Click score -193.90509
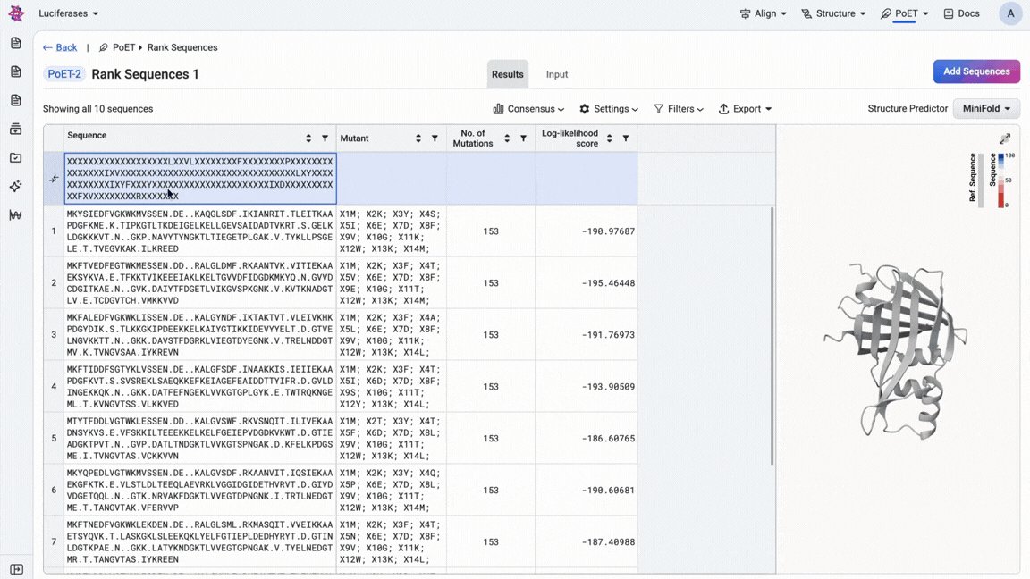The width and height of the screenshot is (1030, 579). pos(608,387)
